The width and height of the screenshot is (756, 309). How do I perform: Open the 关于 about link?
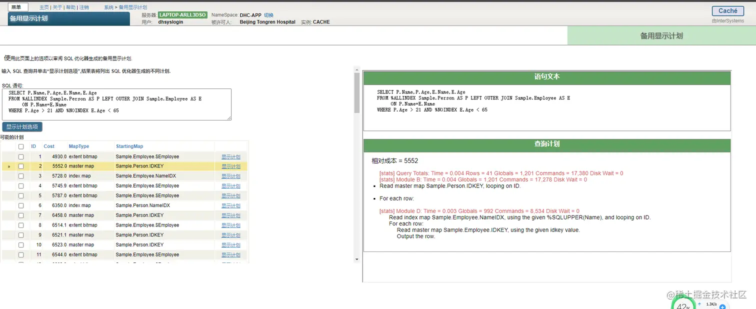click(57, 7)
